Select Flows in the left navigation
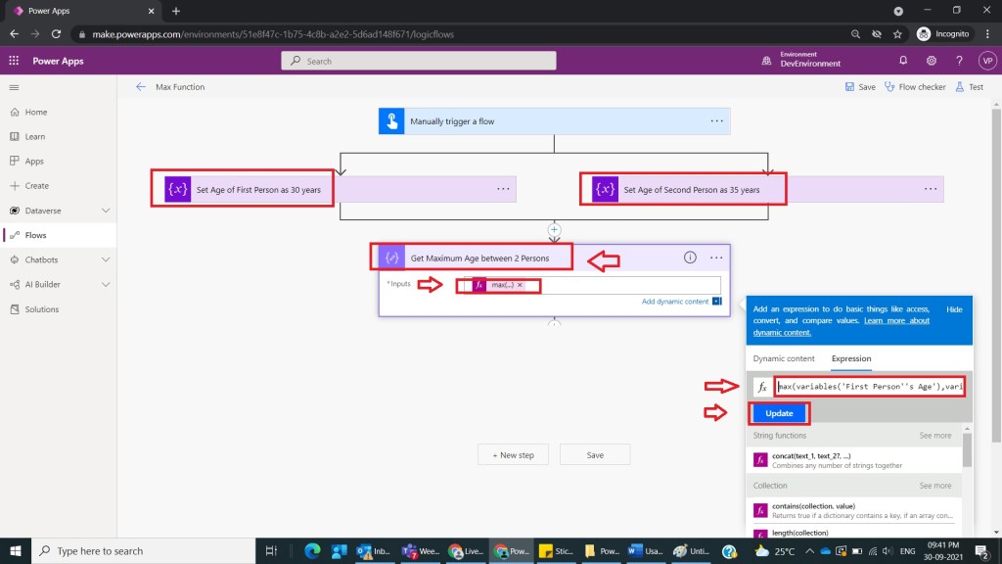 pyautogui.click(x=36, y=235)
